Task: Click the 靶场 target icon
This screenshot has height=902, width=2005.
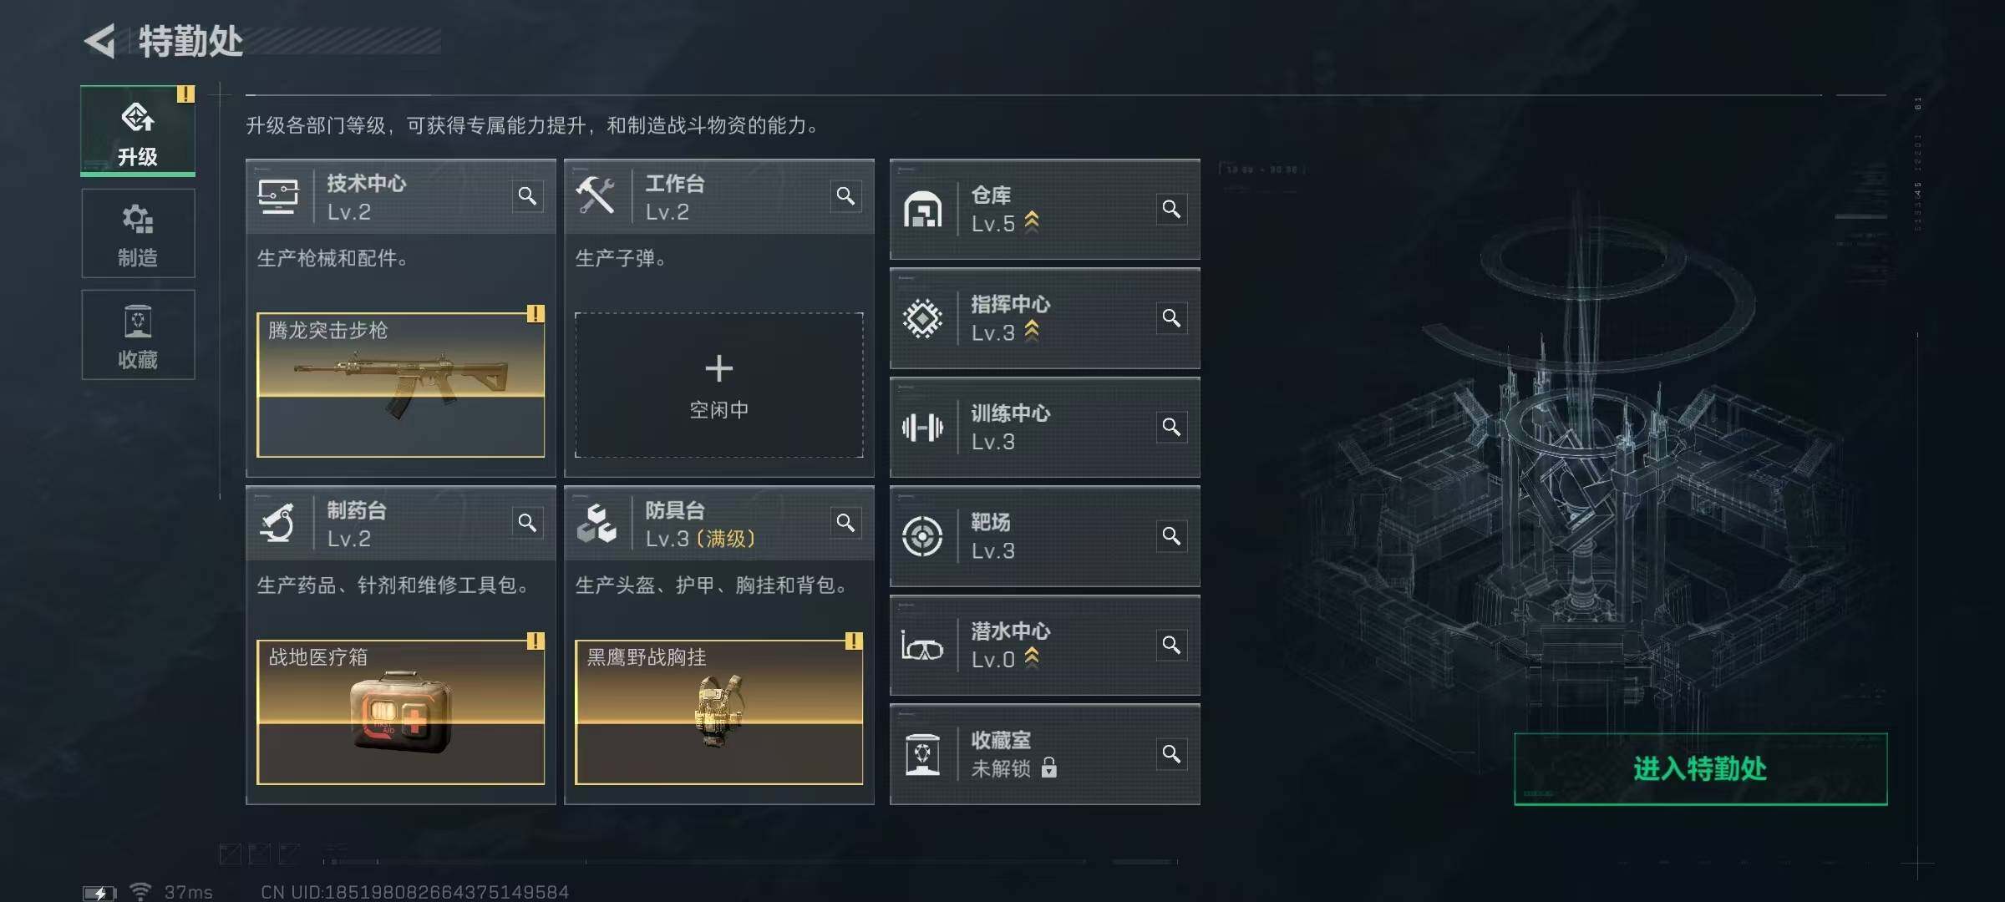Action: 922,536
